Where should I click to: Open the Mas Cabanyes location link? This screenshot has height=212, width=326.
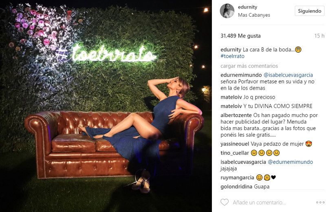[254, 15]
